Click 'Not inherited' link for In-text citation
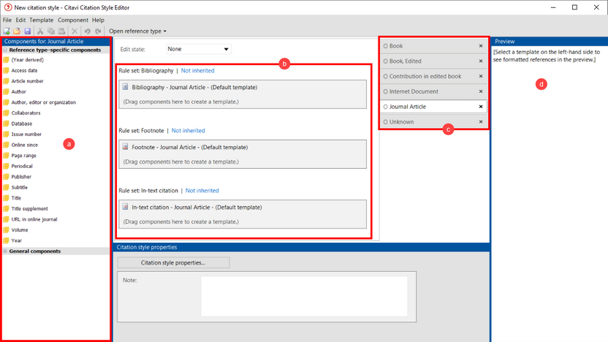608x342 pixels. [202, 191]
